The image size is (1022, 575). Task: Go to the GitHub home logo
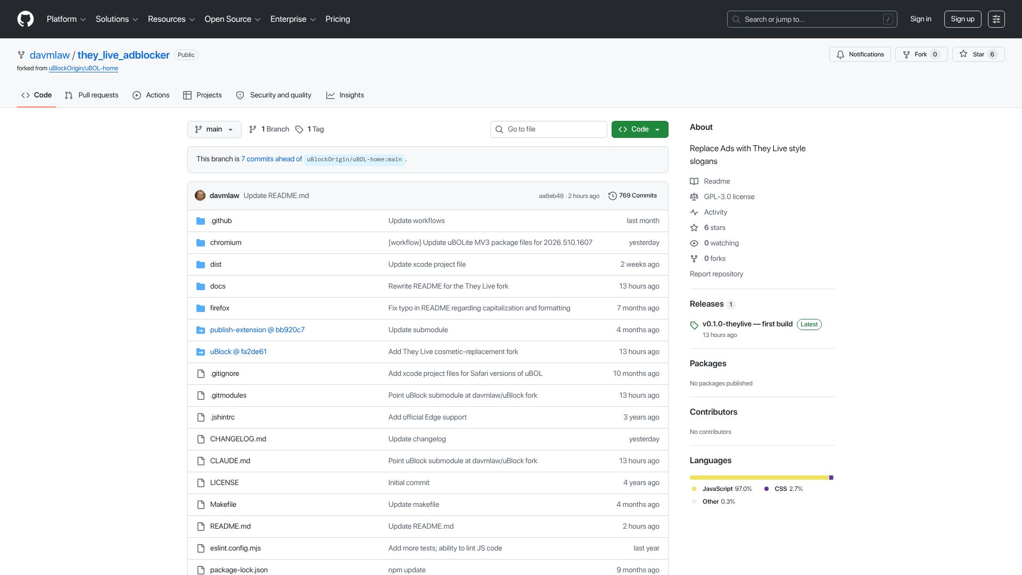click(26, 19)
